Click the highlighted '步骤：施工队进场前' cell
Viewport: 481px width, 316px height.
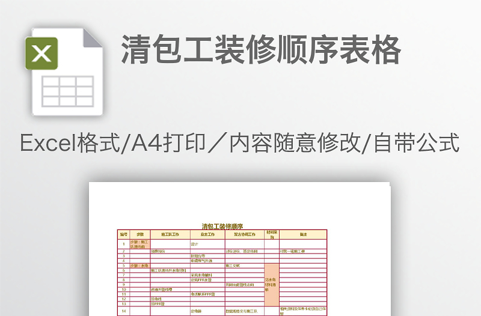(x=140, y=244)
